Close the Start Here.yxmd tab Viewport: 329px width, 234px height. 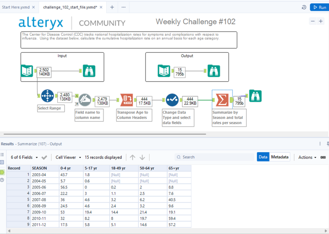[33, 7]
